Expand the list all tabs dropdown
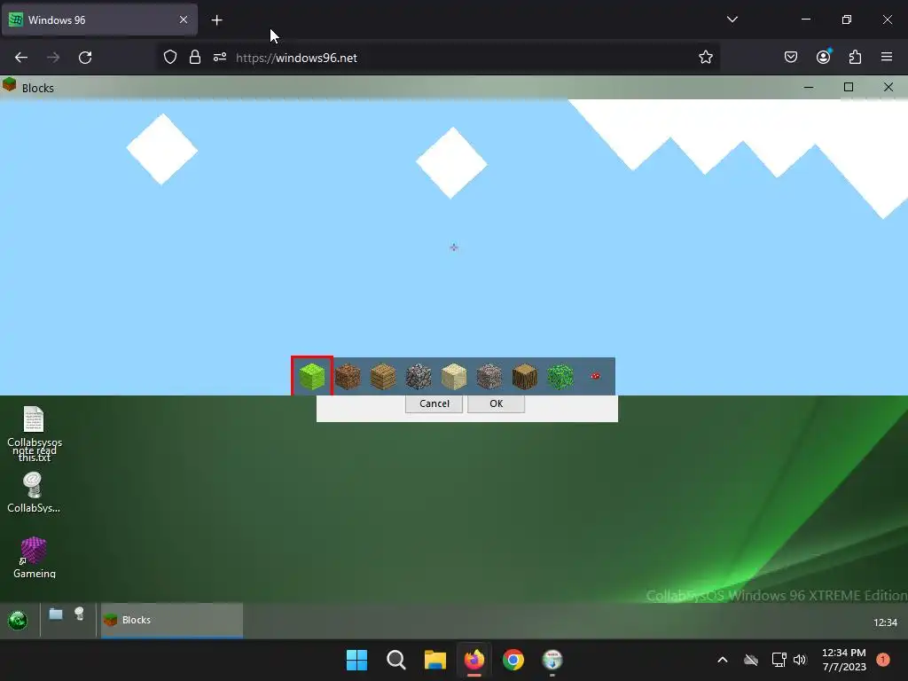Image resolution: width=908 pixels, height=681 pixels. [732, 20]
